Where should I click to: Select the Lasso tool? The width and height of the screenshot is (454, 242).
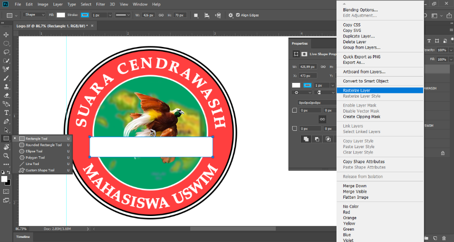[x=6, y=52]
